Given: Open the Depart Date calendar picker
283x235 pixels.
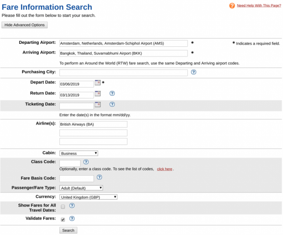Looking at the screenshot, I should click(98, 83).
